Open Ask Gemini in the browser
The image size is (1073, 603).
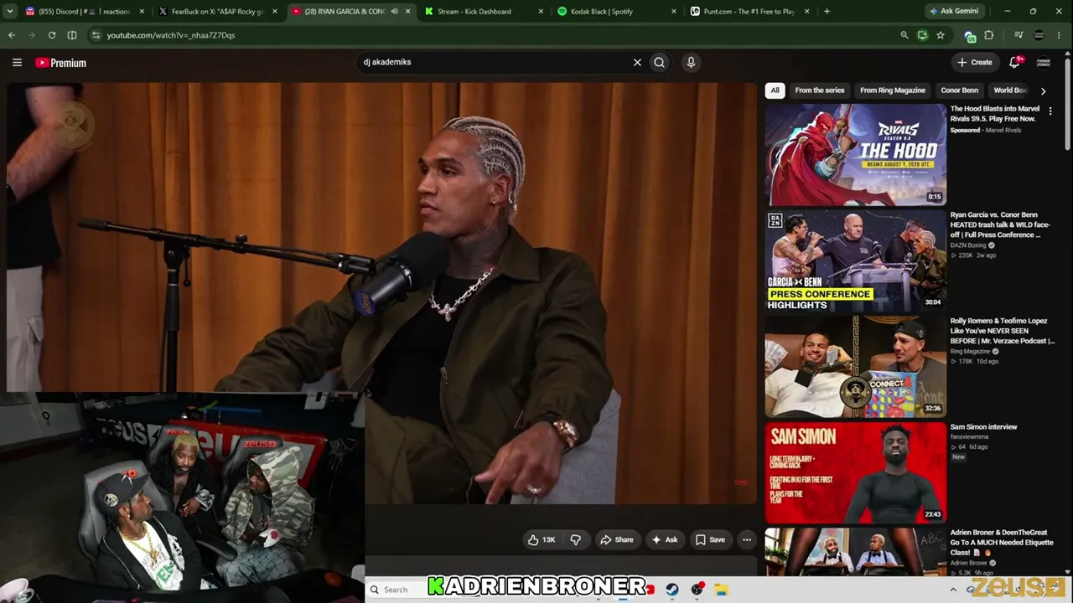pyautogui.click(x=954, y=12)
